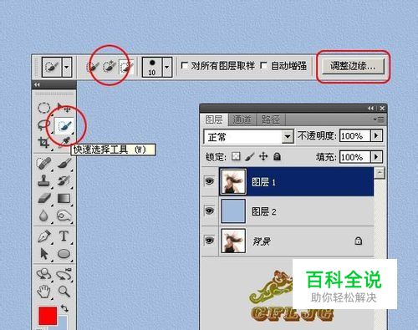Select the 图层 1 thumbnail
Screen dimensions: 418x330
click(233, 181)
